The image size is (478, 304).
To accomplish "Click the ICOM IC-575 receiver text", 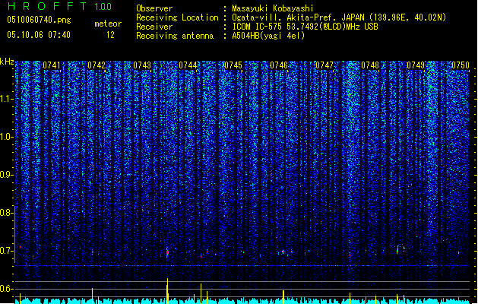I will (305, 27).
